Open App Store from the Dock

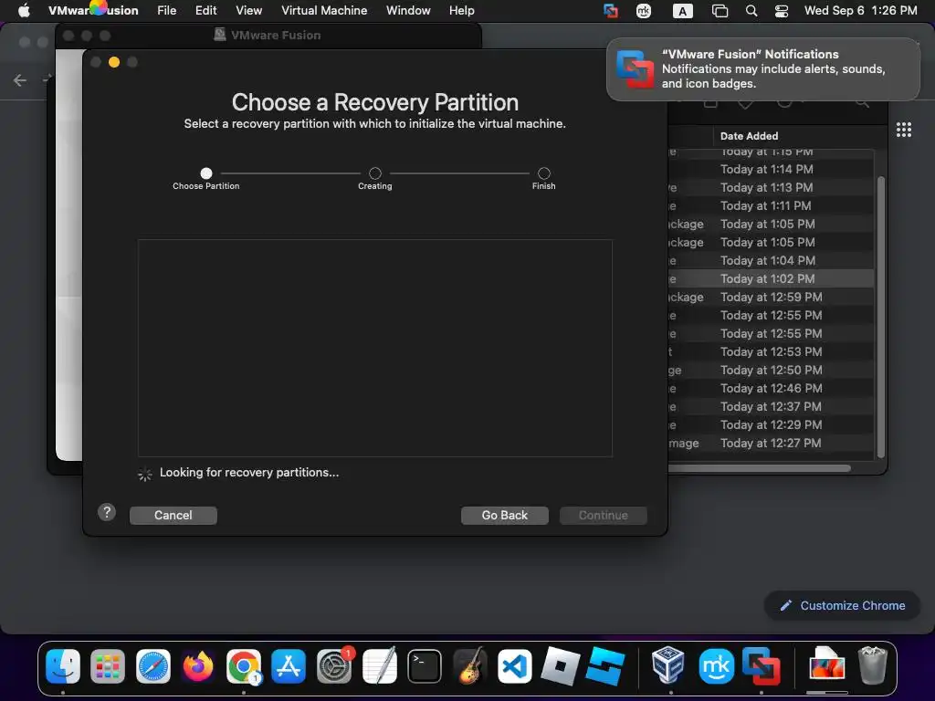click(x=289, y=665)
